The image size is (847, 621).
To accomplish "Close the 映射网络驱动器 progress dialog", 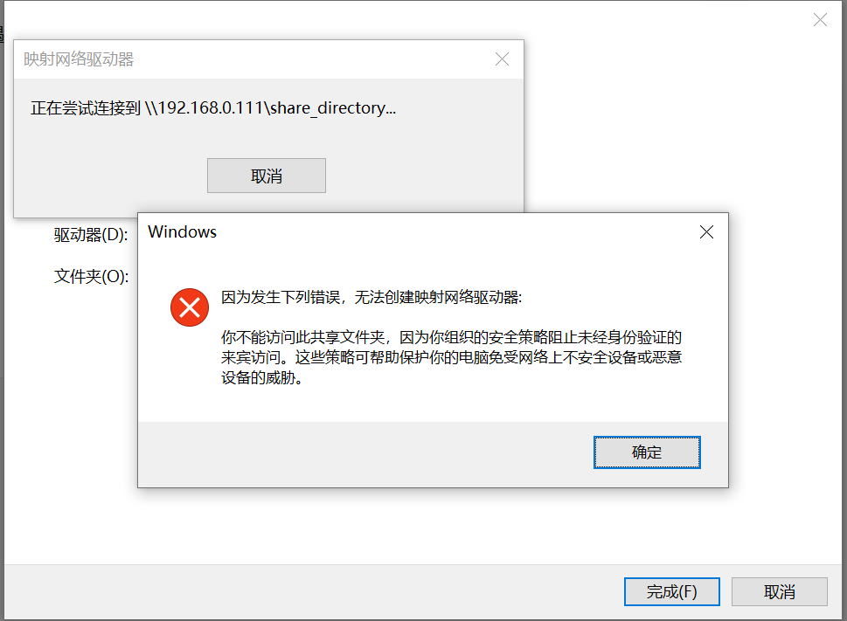I will coord(502,59).
